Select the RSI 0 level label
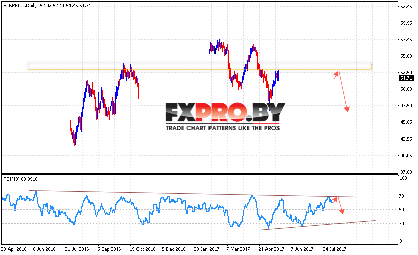Viewport: 418px width, 255px height. point(401,241)
